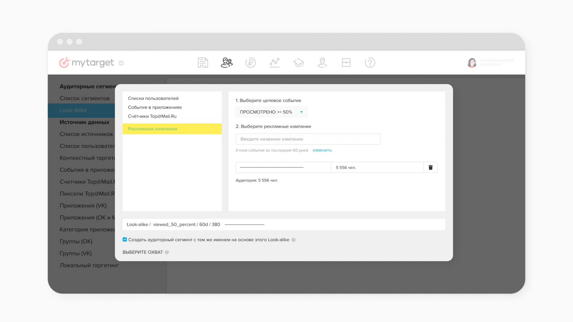Select Списки пользователей source
Image resolution: width=573 pixels, height=322 pixels.
pyautogui.click(x=153, y=98)
